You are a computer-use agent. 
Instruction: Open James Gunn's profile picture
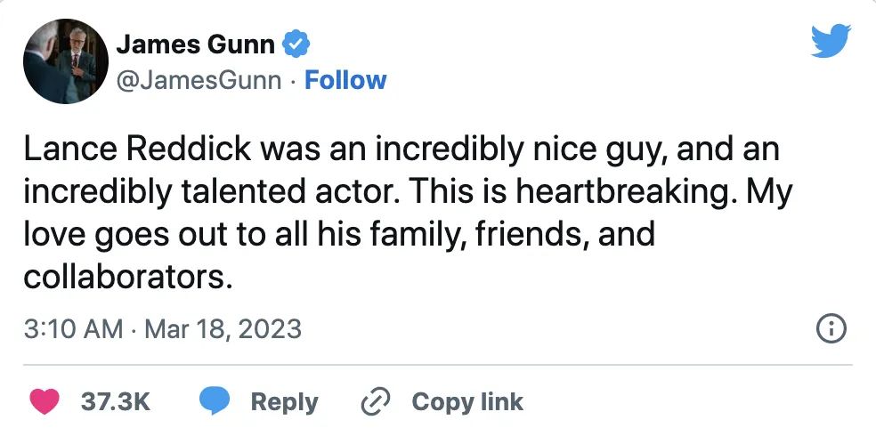coord(66,61)
